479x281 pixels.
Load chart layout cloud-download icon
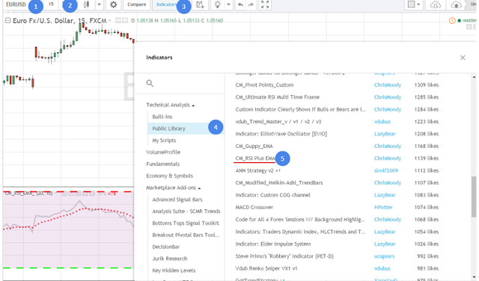(x=435, y=4)
